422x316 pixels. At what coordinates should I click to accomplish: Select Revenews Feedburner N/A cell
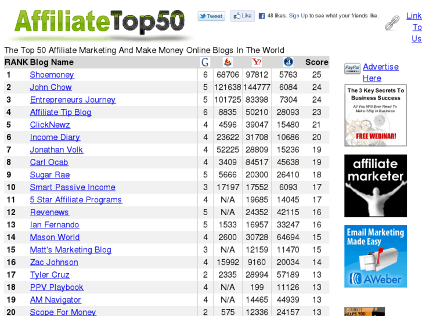click(228, 212)
